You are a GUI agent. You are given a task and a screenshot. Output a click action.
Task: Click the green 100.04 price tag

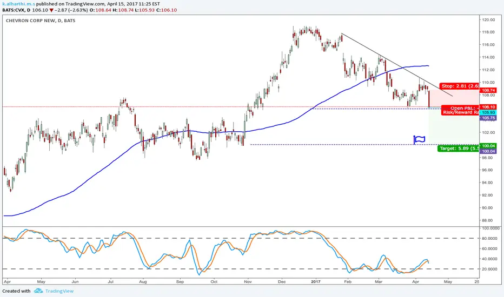coord(488,146)
